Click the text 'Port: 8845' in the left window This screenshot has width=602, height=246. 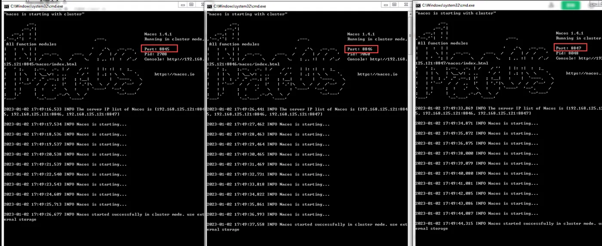tap(157, 49)
